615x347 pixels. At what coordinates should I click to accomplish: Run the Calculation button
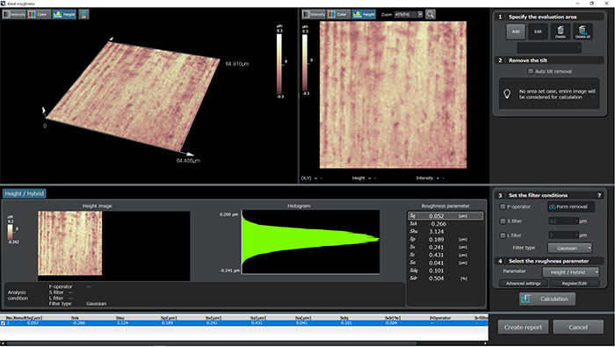[547, 299]
